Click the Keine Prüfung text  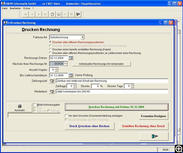84,75
